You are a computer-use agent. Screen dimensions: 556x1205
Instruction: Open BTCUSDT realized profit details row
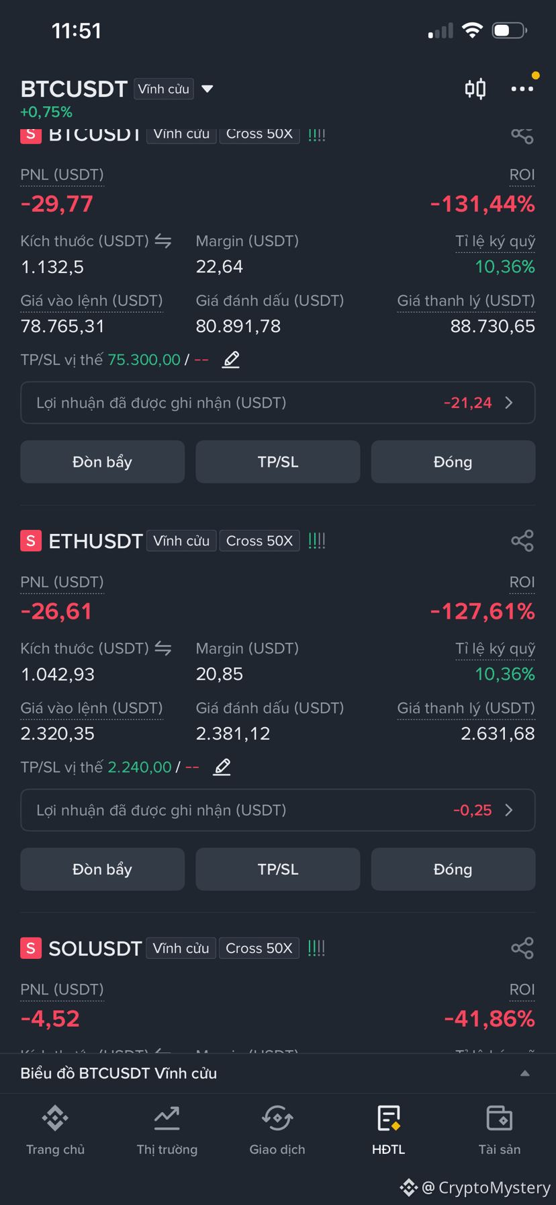point(278,403)
